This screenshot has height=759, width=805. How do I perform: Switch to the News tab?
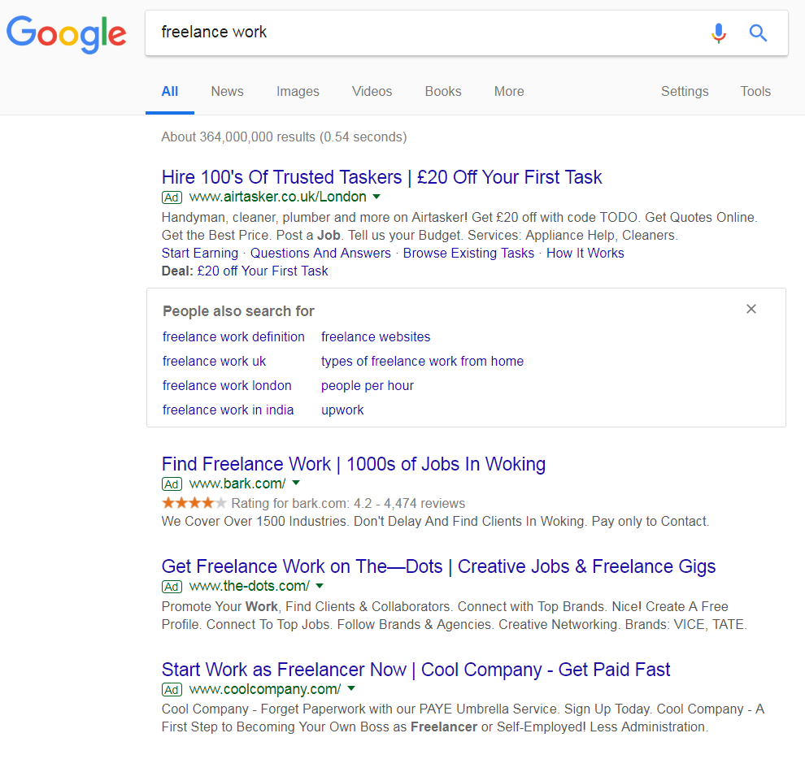(x=227, y=91)
